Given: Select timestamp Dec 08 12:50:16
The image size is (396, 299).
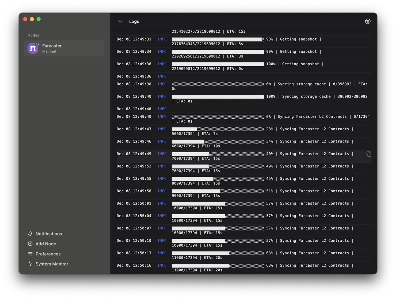Looking at the screenshot, I should point(134,265).
